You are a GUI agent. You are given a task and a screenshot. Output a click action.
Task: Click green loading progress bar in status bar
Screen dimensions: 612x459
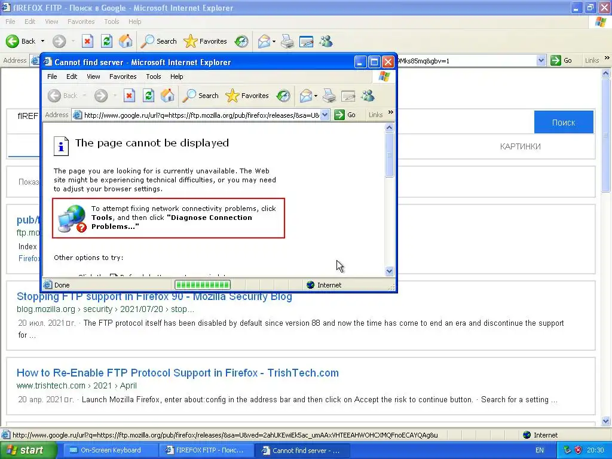203,285
